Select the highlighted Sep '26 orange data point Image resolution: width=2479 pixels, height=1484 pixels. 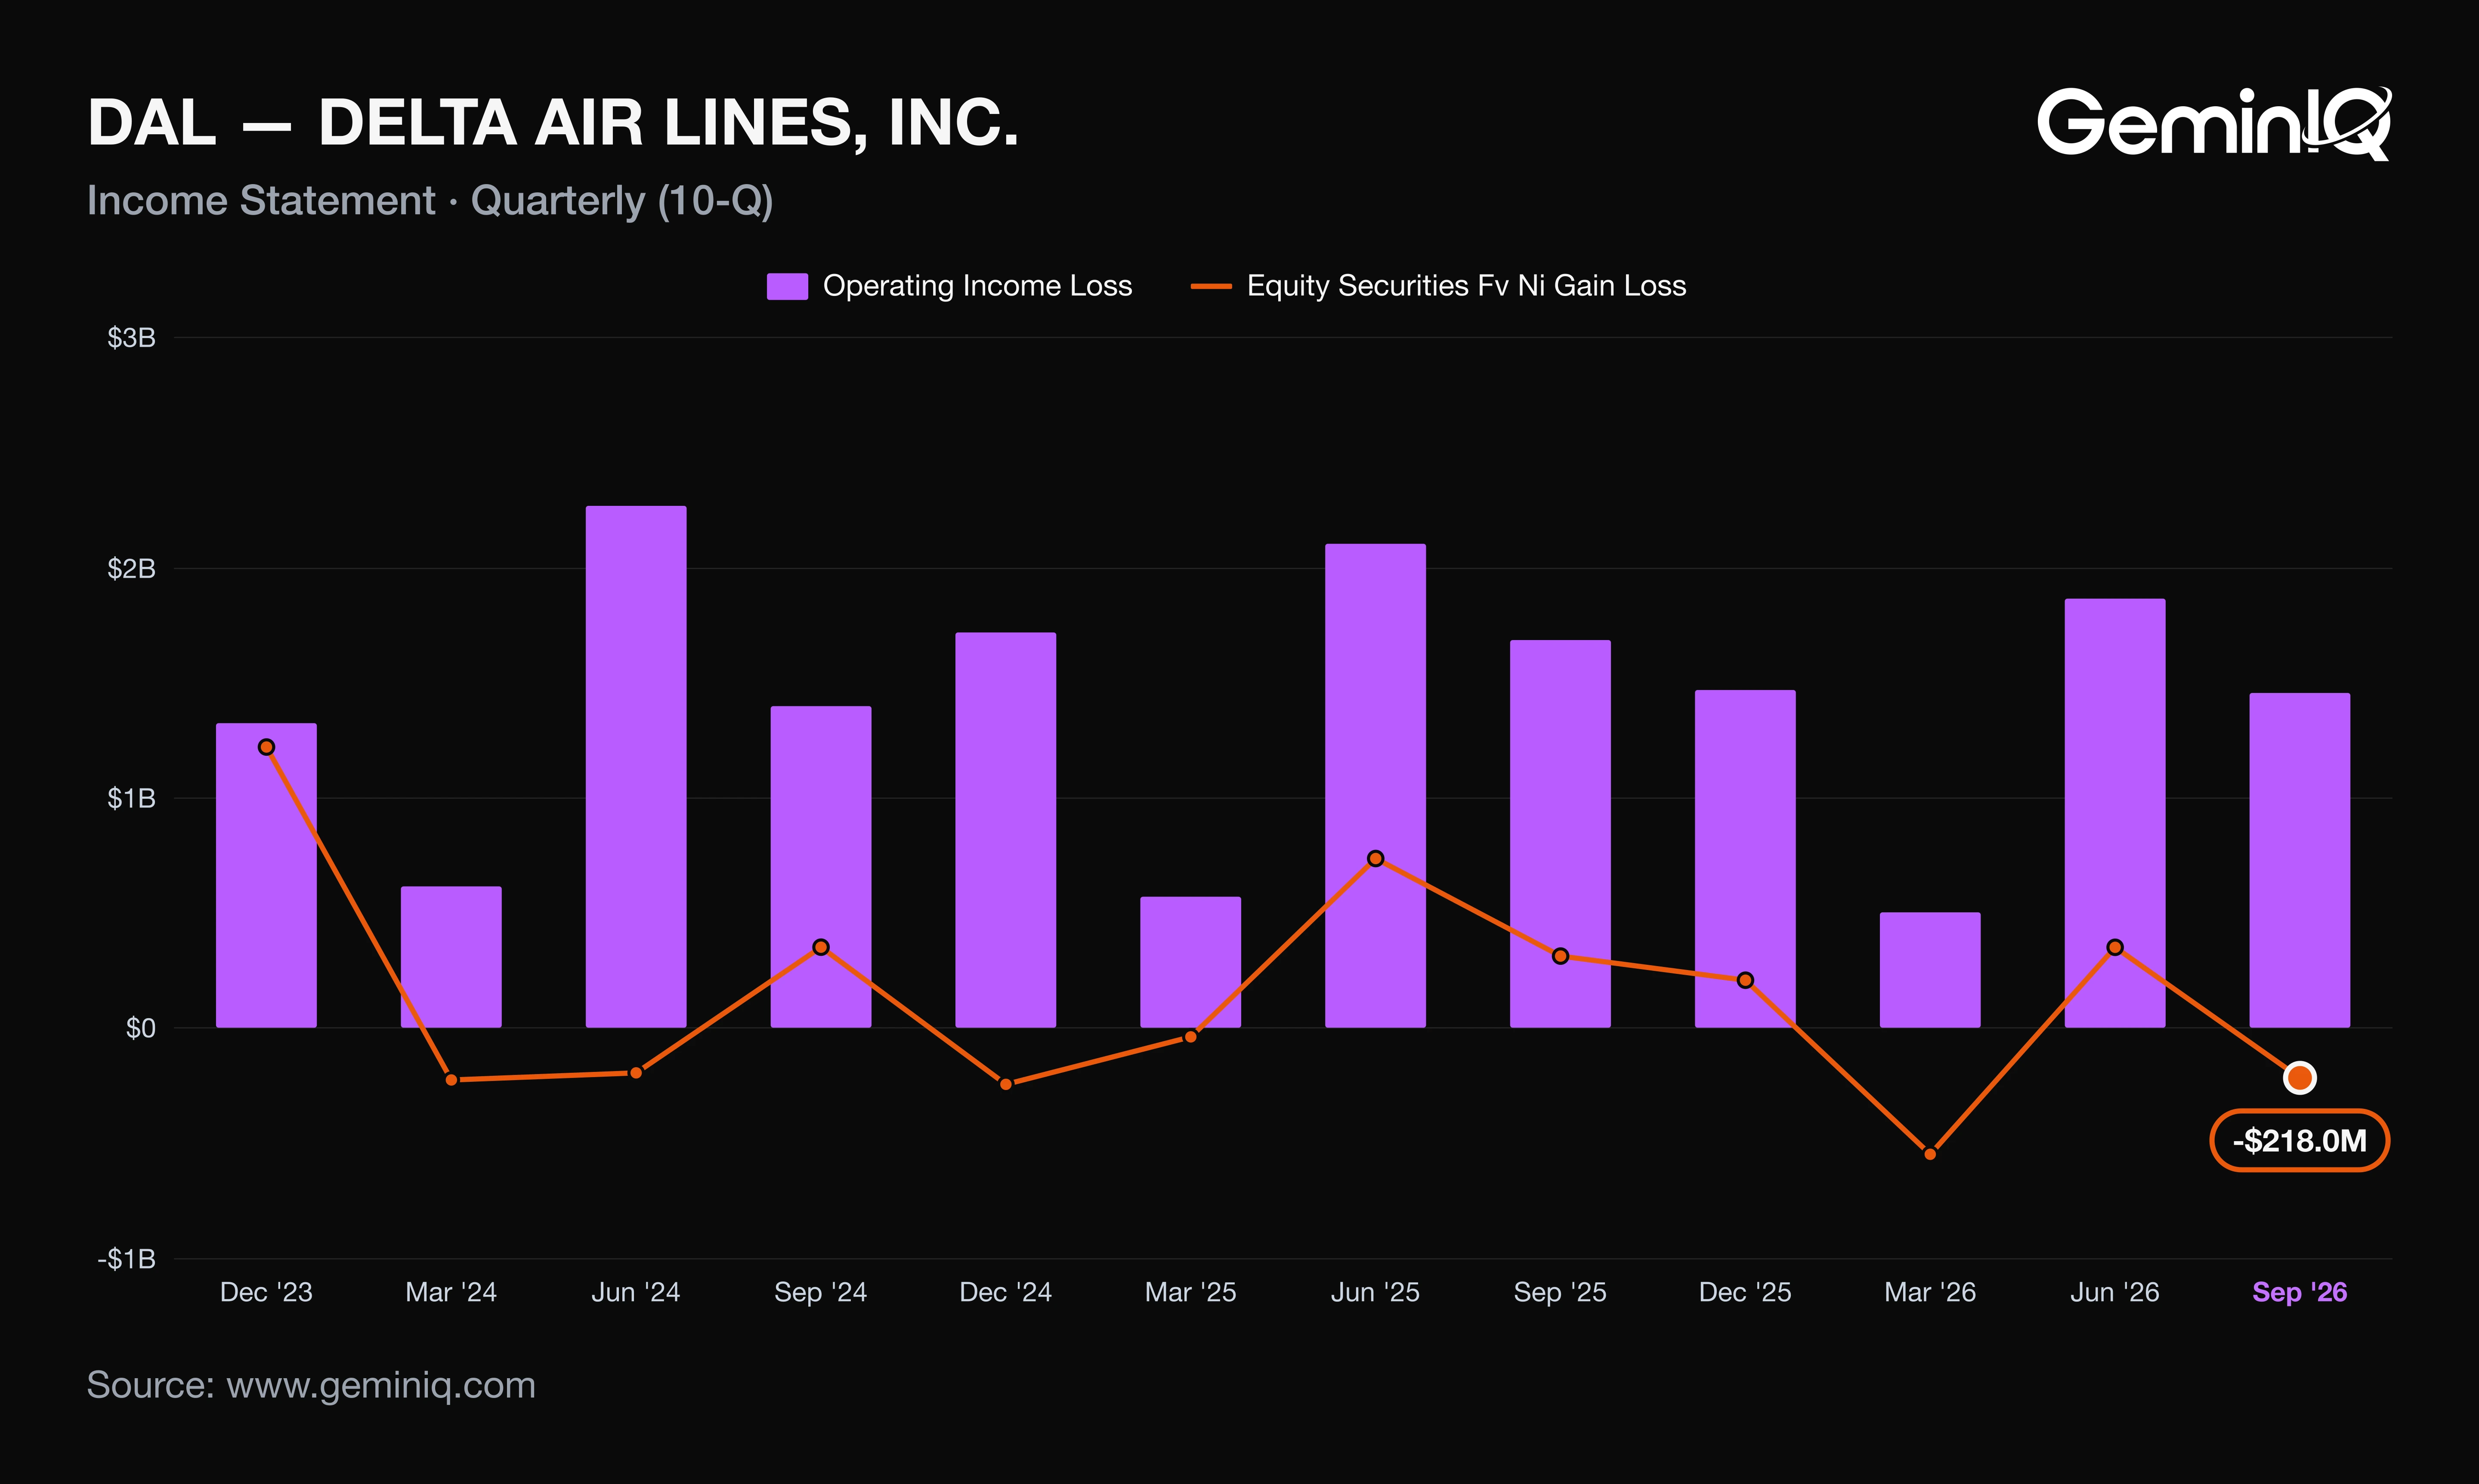click(x=2300, y=1078)
